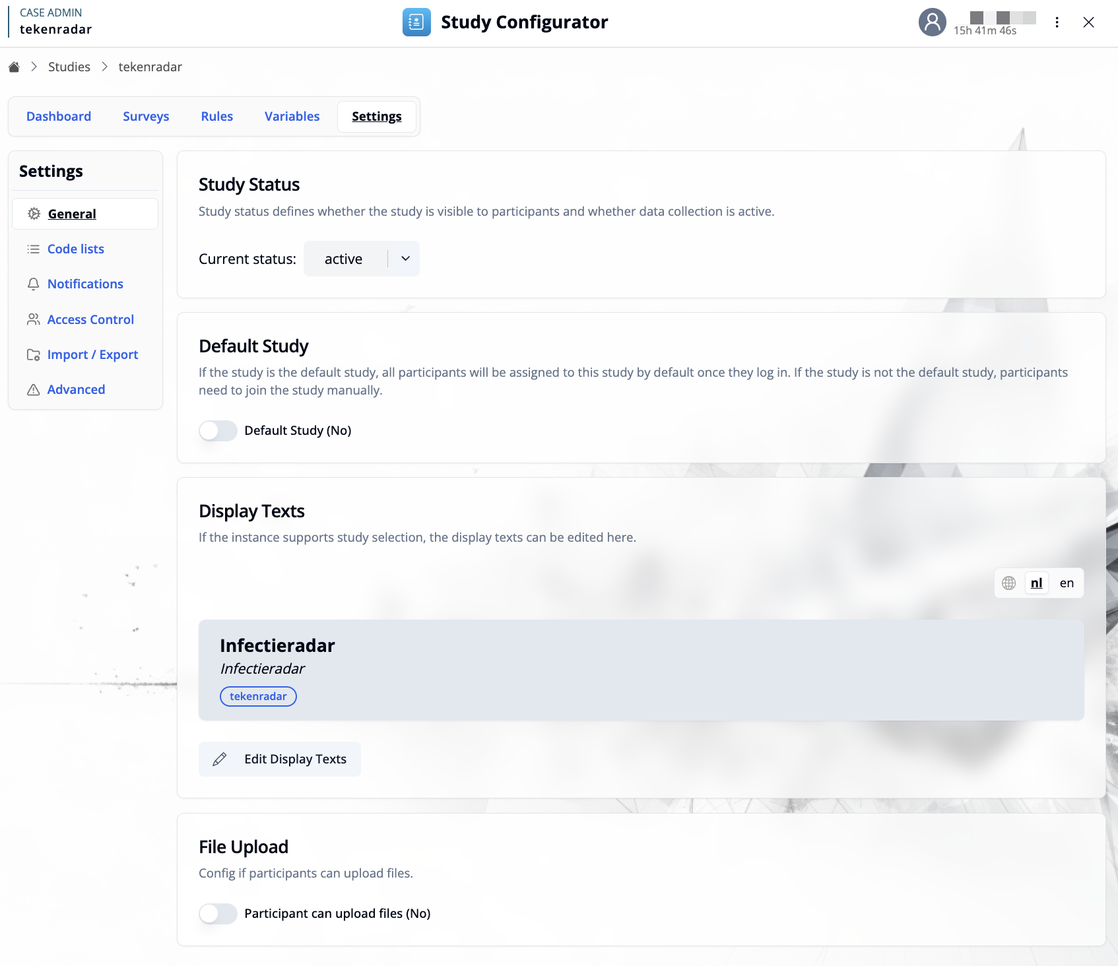Click the home icon in breadcrumb

point(14,67)
